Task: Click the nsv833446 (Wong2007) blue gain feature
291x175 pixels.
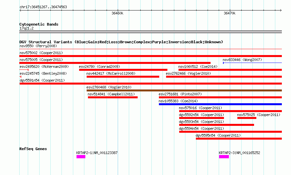Action: (x=252, y=63)
